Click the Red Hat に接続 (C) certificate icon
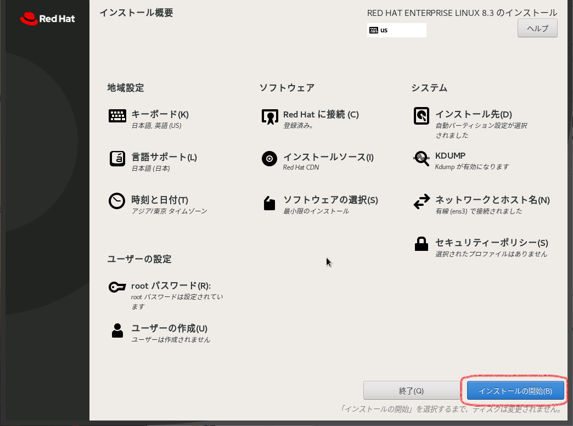This screenshot has width=573, height=426. coord(269,116)
